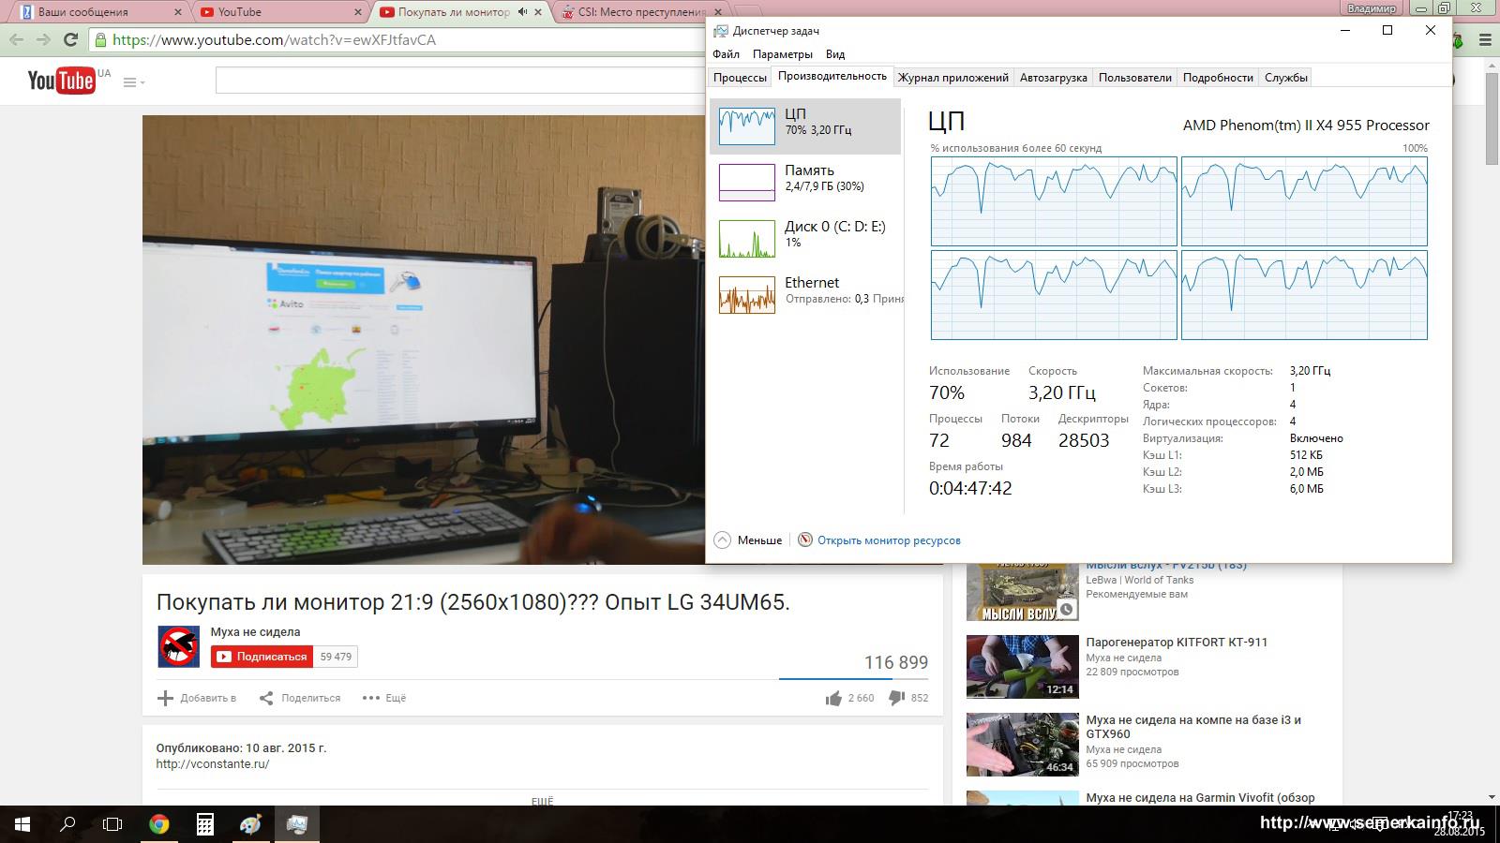Screen dimensions: 1500x843
Task: Switch to the Процессы tab
Action: 740,78
